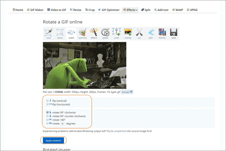Enable flip (vertical) checkbox
The width and height of the screenshot is (226, 151).
tap(47, 100)
